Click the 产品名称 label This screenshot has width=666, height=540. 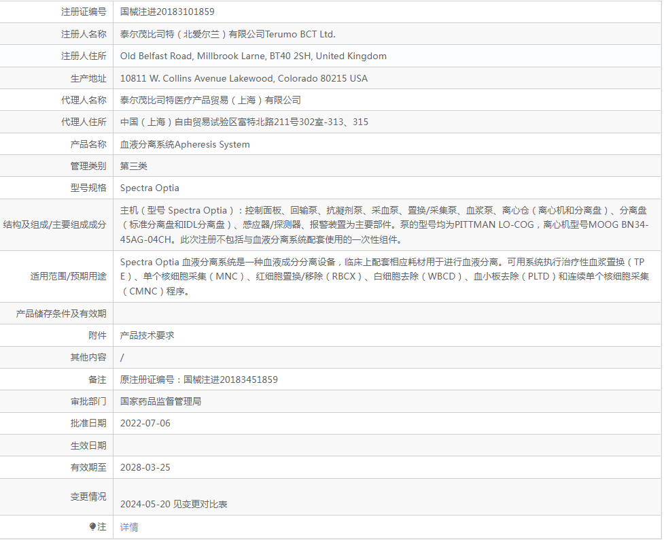point(88,145)
